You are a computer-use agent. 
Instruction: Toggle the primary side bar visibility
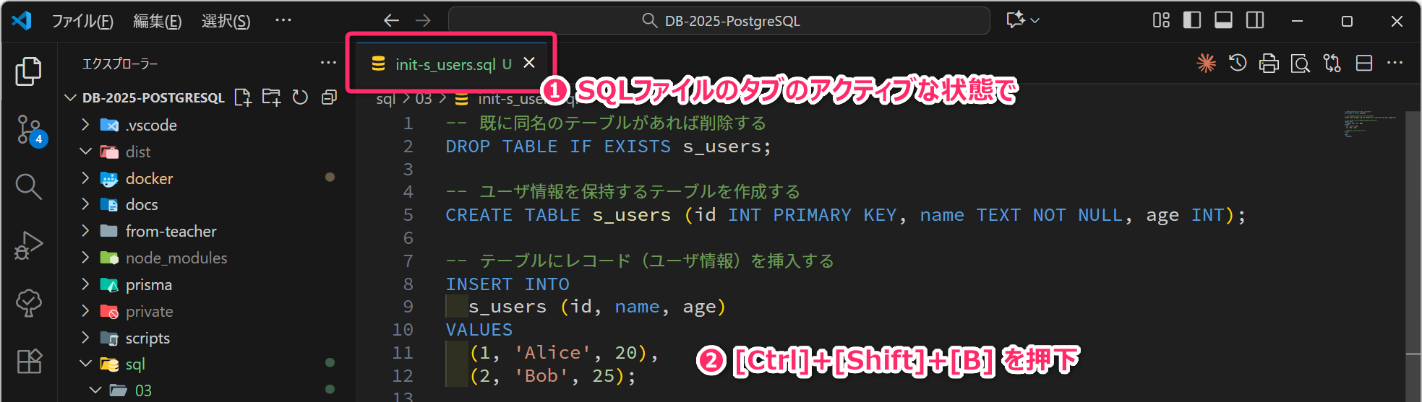[x=1191, y=21]
